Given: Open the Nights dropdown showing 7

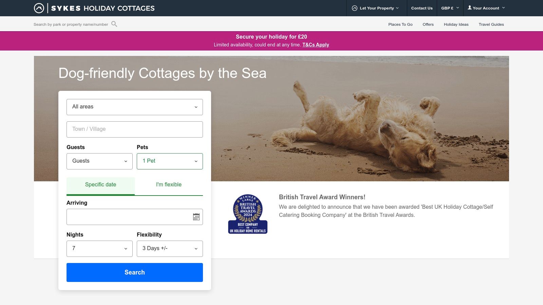Looking at the screenshot, I should 99,248.
